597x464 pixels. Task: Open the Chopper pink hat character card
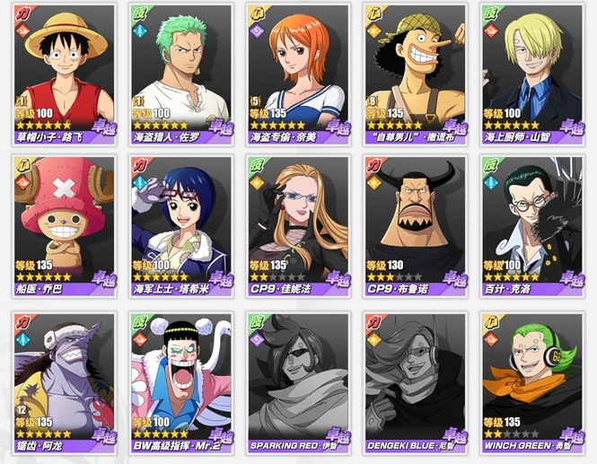[65, 226]
